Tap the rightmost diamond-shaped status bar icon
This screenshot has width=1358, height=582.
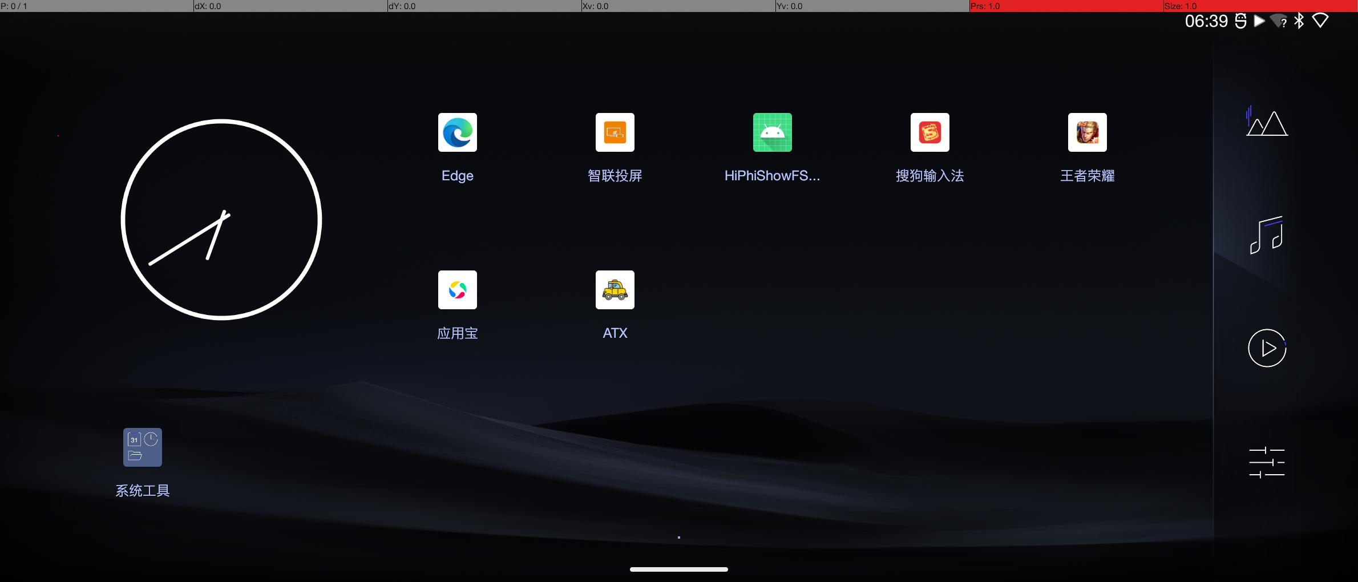pos(1320,21)
